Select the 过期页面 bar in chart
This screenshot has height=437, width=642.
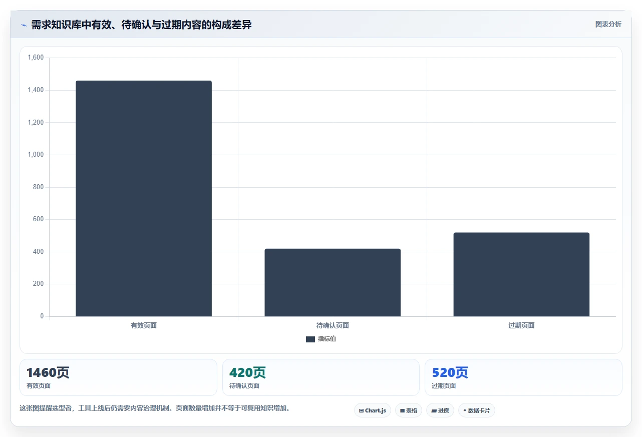point(521,275)
